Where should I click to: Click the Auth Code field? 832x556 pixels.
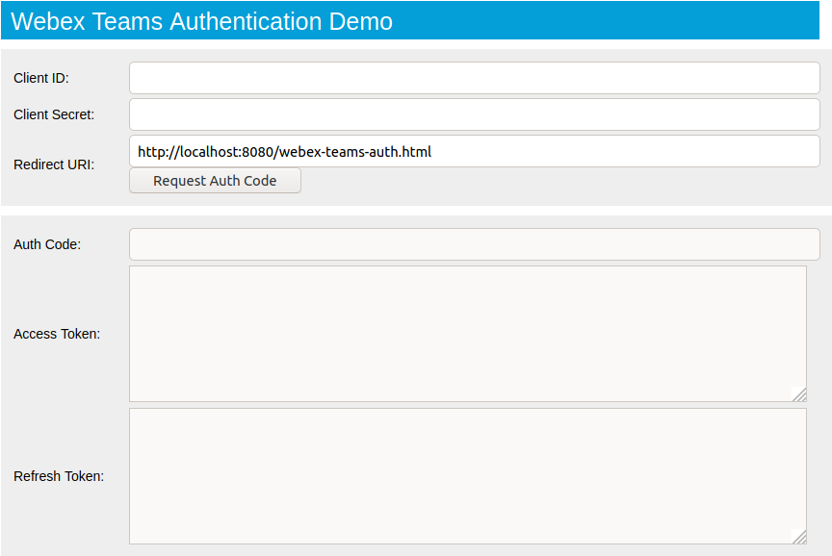coord(475,244)
